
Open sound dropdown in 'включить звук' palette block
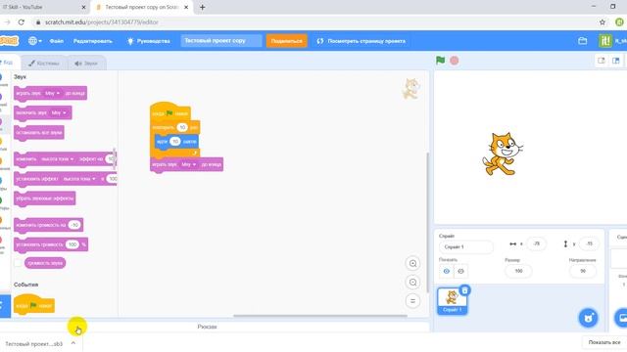coord(59,112)
